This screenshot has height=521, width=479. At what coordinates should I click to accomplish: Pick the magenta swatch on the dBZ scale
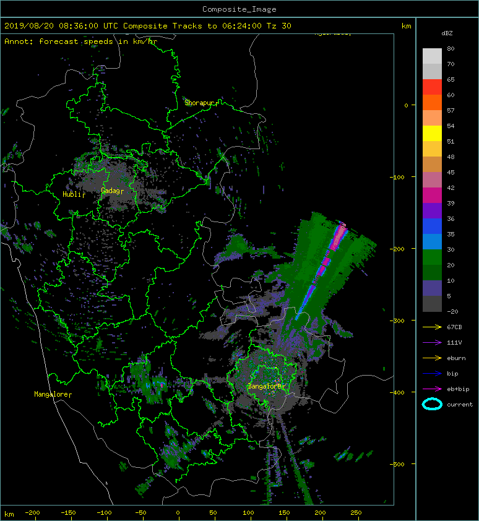pos(432,195)
